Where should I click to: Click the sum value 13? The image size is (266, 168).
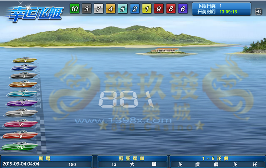tap(114, 164)
